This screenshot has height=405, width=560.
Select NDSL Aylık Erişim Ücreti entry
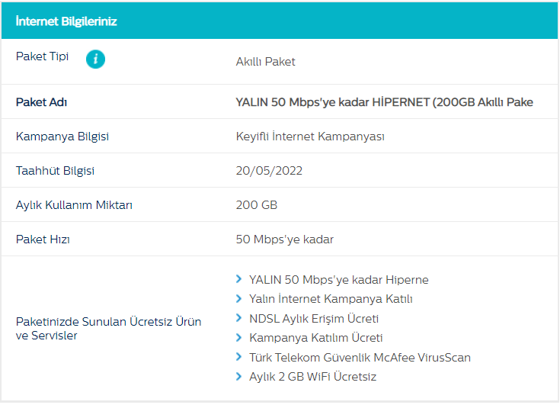[x=313, y=319]
